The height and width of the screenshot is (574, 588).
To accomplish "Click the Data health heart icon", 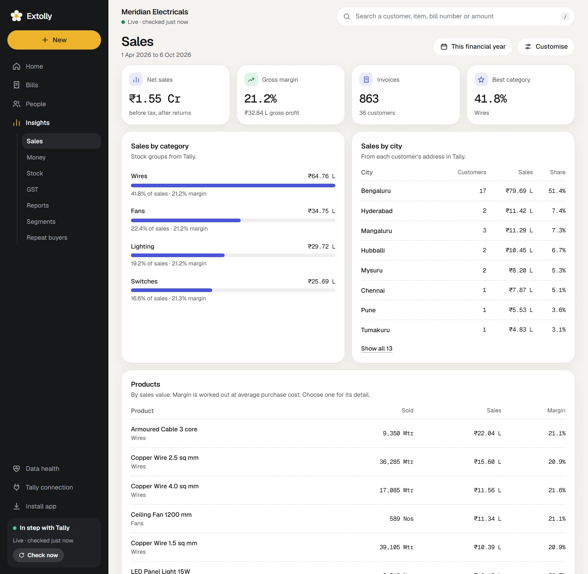I will [17, 469].
